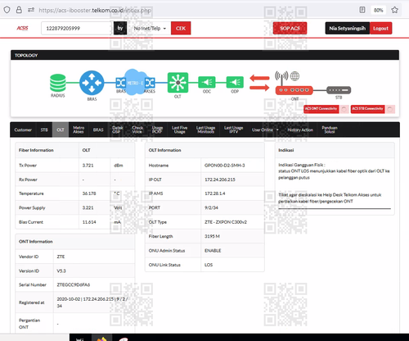Click the METRO-E cloud icon
The image size is (409, 341).
click(x=135, y=82)
